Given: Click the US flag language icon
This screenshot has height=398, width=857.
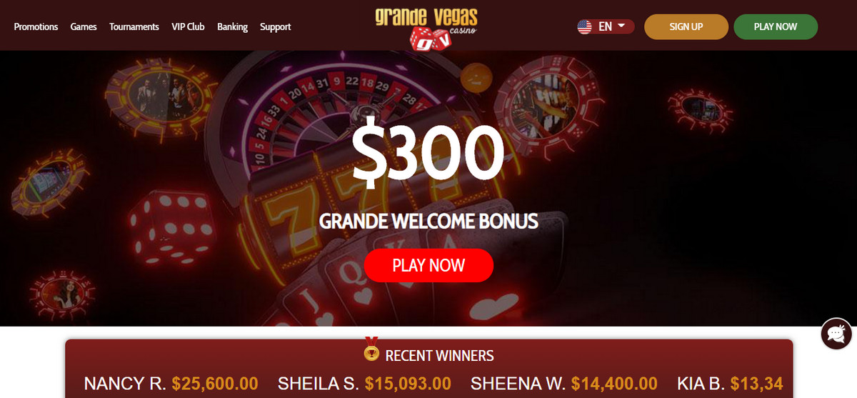Looking at the screenshot, I should point(585,26).
